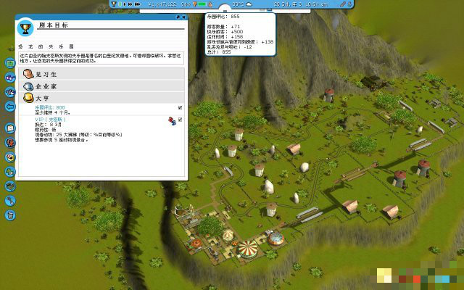The image size is (464, 290).
Task: Select the green tree at the park entrance plaza
Action: (x=210, y=226)
